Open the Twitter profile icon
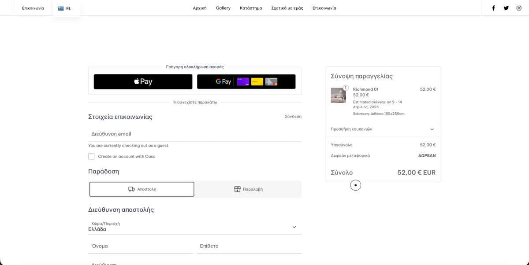This screenshot has width=529, height=265. [x=506, y=8]
